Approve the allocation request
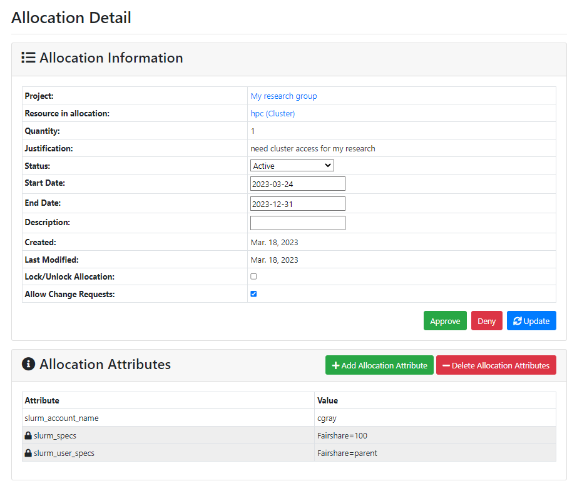Image resolution: width=572 pixels, height=486 pixels. coord(445,321)
